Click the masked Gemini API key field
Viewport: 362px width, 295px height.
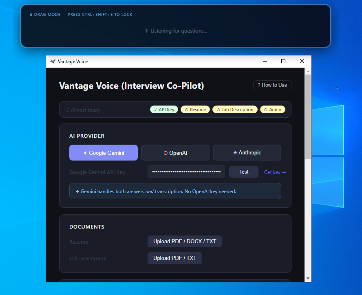[186, 172]
